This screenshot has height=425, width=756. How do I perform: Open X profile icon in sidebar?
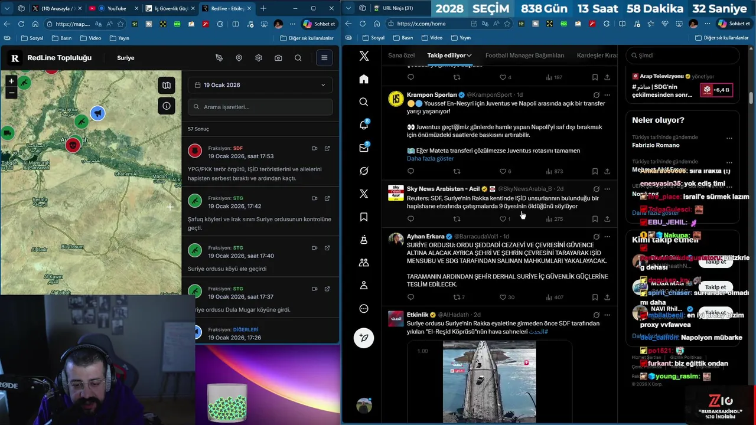364,286
